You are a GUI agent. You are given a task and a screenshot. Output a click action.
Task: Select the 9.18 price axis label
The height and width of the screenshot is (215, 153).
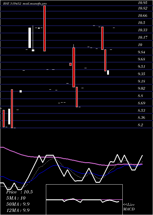click(141, 81)
